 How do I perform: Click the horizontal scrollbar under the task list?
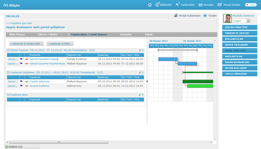point(59,142)
